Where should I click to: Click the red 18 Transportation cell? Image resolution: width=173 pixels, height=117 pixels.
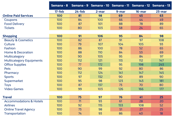161,113
